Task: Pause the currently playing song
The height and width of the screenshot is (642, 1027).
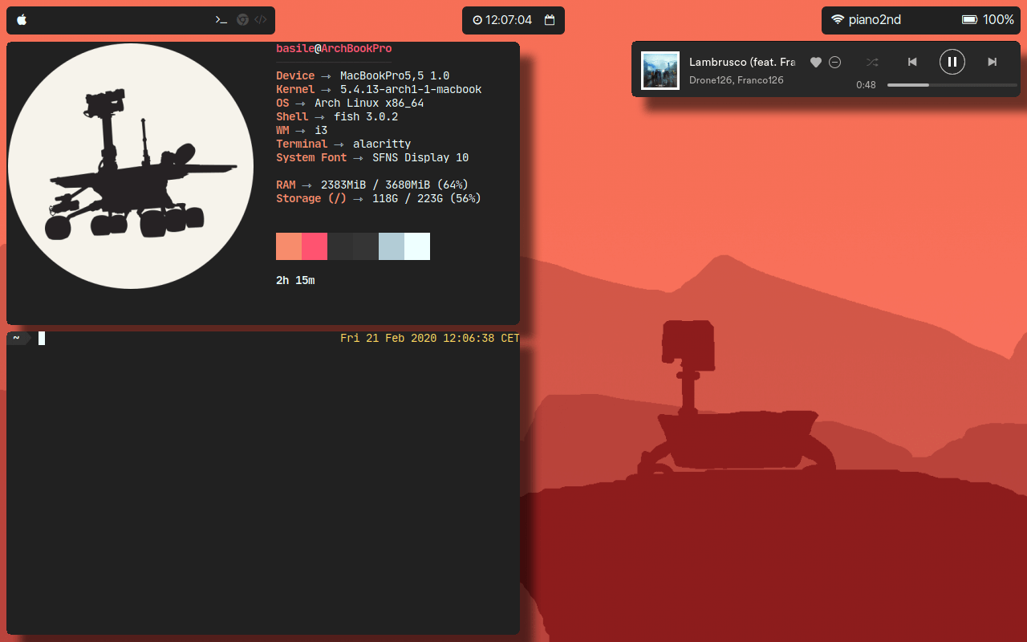Action: [x=952, y=62]
